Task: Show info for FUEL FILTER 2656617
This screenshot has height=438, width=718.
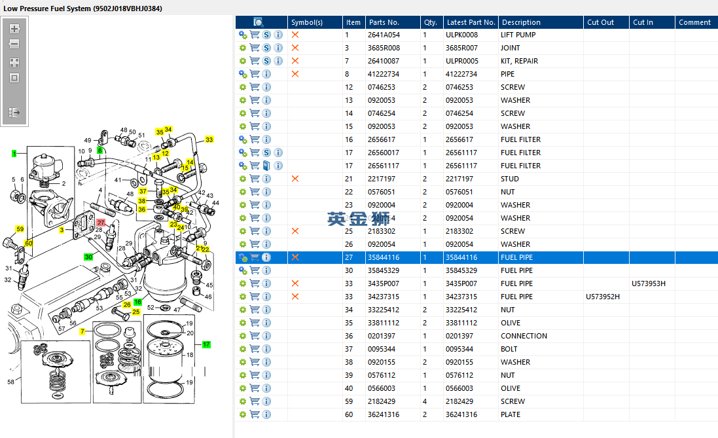Action: coord(266,139)
